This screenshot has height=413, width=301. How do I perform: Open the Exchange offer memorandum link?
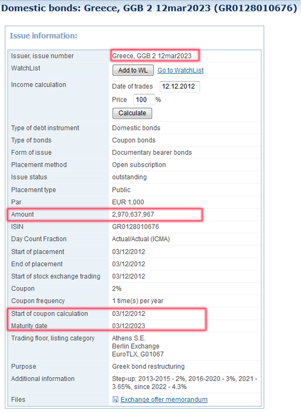click(164, 400)
